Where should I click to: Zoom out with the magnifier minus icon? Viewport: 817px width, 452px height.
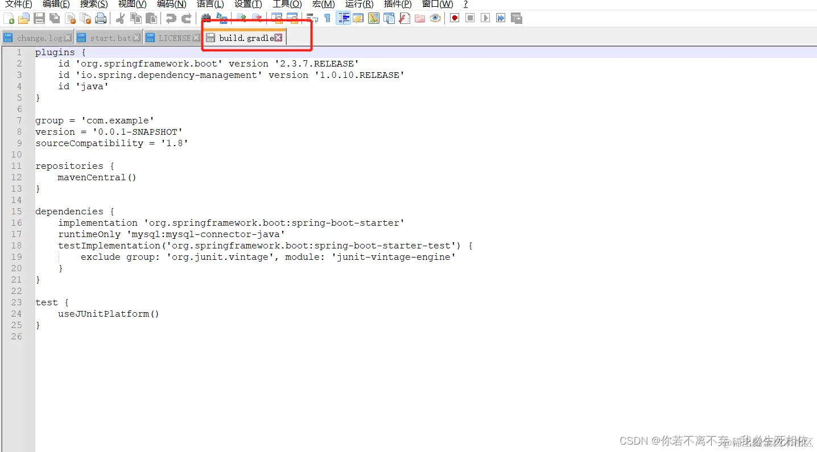(257, 18)
